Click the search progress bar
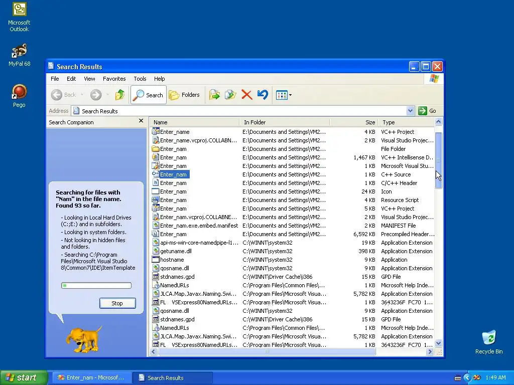 pos(96,285)
